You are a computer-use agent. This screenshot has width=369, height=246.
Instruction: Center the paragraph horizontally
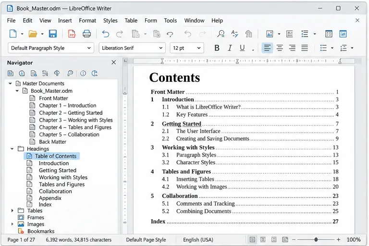coord(280,48)
